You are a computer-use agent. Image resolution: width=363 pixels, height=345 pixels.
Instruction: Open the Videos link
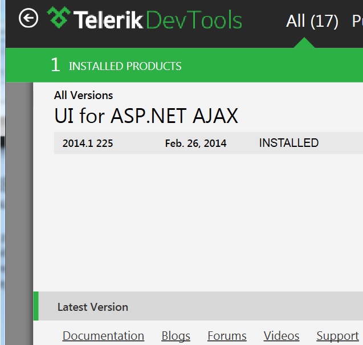(x=281, y=336)
